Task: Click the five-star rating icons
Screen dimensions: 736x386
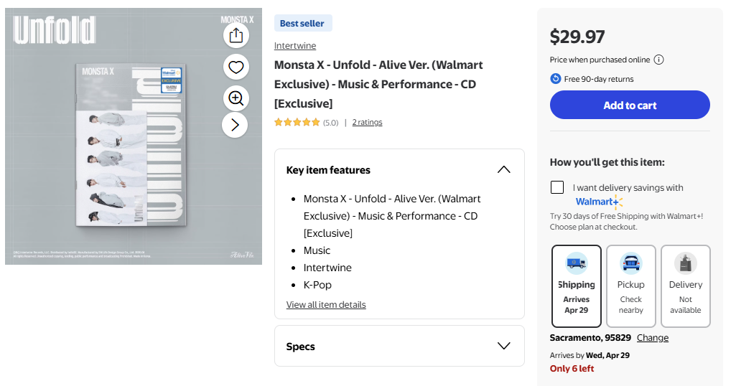Action: pyautogui.click(x=297, y=123)
